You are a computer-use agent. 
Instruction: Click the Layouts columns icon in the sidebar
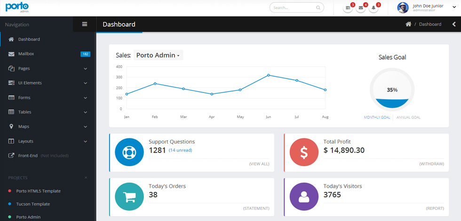point(11,141)
